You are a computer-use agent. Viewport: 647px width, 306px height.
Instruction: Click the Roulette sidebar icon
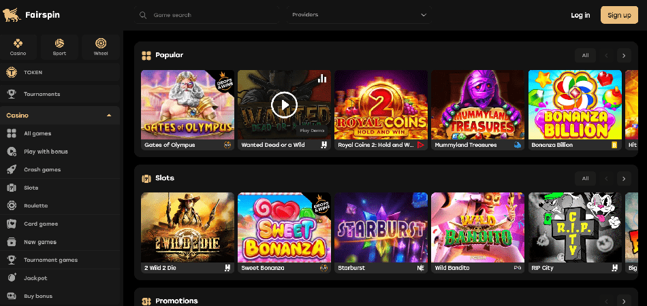tap(12, 205)
